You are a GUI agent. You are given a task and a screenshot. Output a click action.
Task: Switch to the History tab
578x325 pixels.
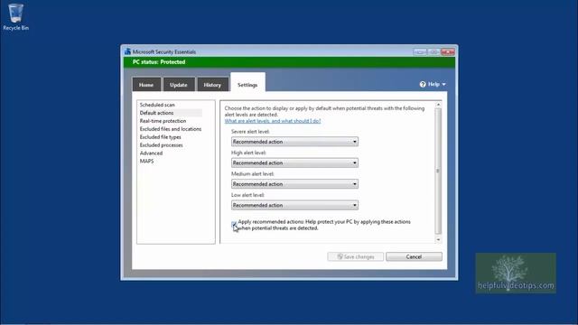coord(212,85)
